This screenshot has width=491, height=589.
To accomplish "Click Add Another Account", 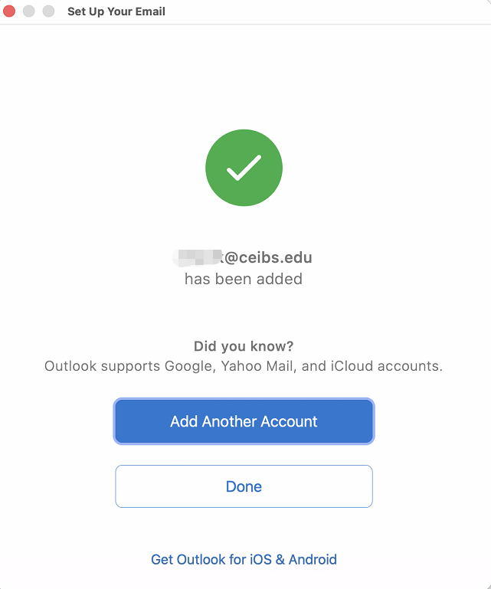I will pos(244,421).
